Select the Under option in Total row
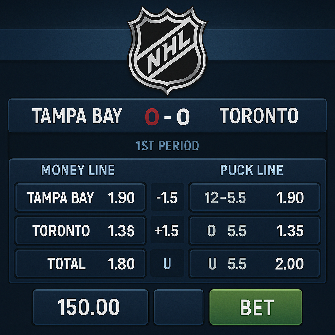The width and height of the screenshot is (335, 335). tap(167, 263)
